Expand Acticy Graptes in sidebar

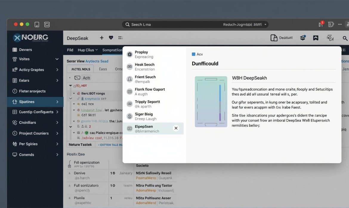point(35,70)
